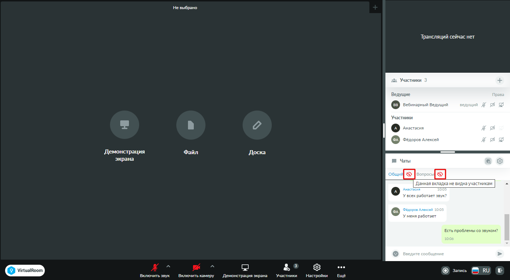Toggle microphone for Вебинарный Ведущий

pyautogui.click(x=484, y=105)
